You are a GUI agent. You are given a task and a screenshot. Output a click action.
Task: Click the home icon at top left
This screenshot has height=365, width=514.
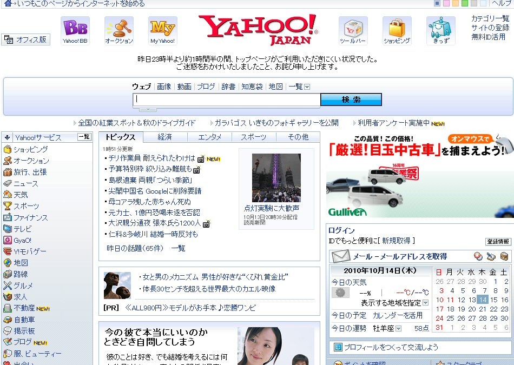[8, 3]
